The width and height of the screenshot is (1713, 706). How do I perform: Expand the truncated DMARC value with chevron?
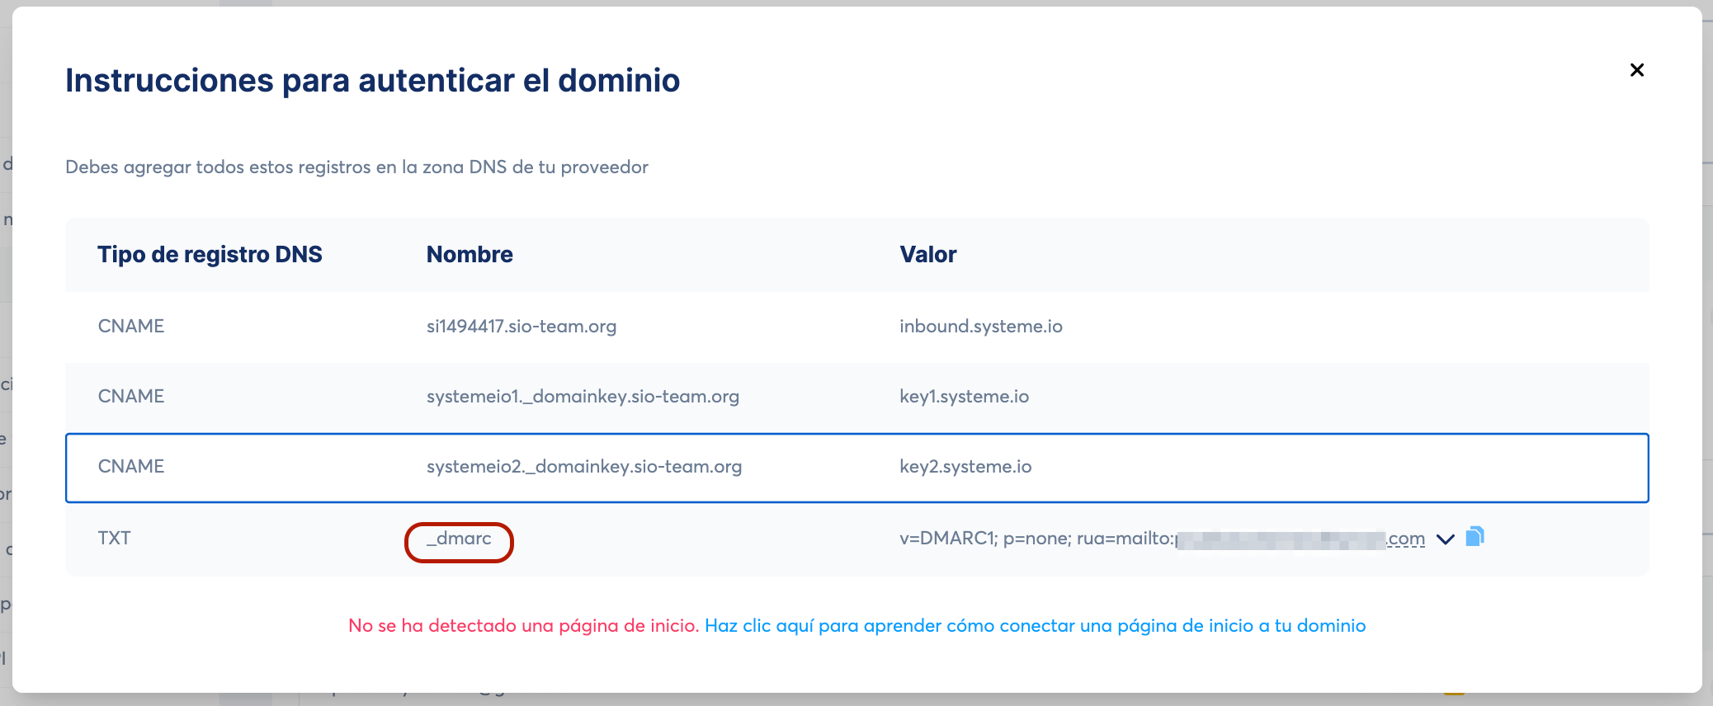(1446, 539)
